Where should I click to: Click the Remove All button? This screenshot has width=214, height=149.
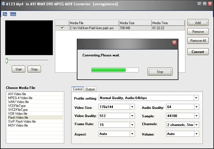pos(198,41)
